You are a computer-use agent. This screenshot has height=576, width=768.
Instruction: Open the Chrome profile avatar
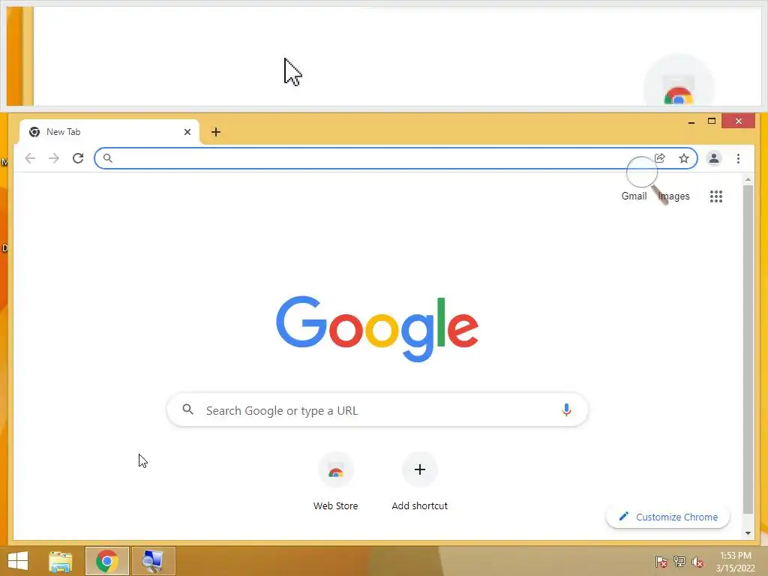pyautogui.click(x=714, y=158)
